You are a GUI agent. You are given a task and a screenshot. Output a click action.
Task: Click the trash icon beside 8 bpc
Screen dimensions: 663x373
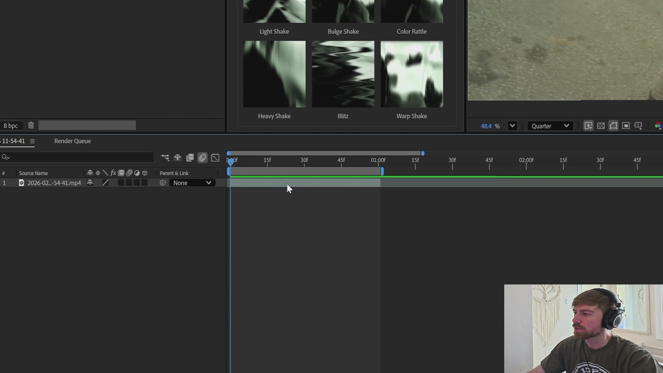click(31, 126)
